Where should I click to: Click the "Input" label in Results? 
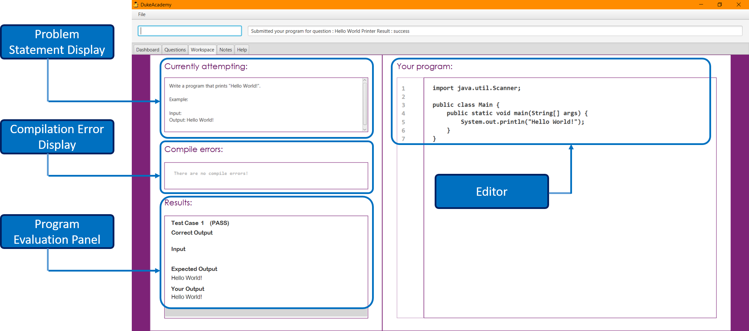[x=178, y=249]
